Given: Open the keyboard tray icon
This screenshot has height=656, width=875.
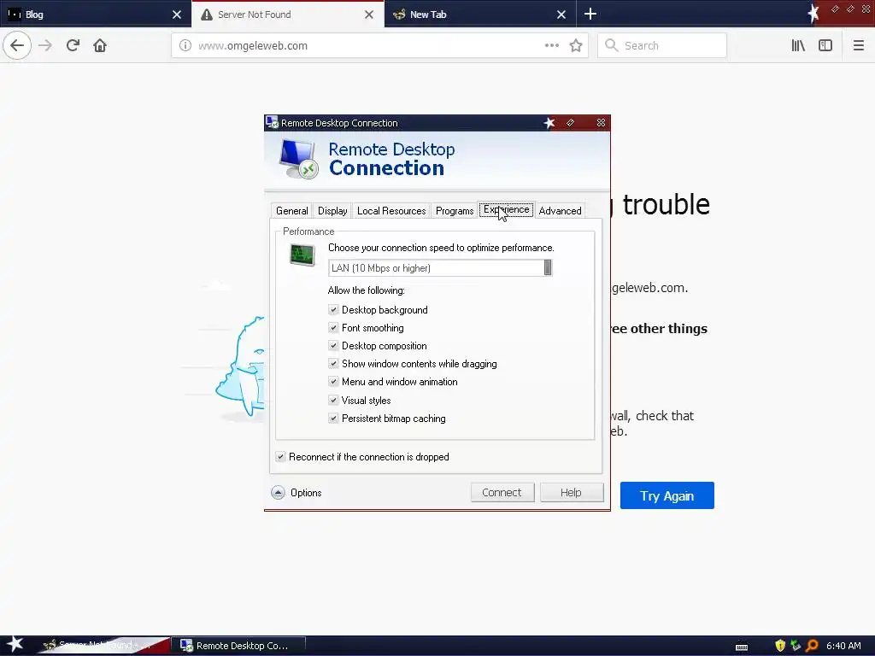Looking at the screenshot, I should [x=741, y=647].
